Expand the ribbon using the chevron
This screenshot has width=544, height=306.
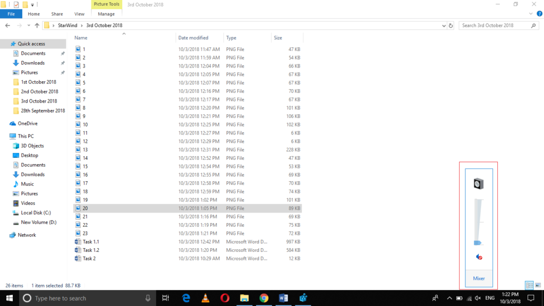pyautogui.click(x=530, y=14)
